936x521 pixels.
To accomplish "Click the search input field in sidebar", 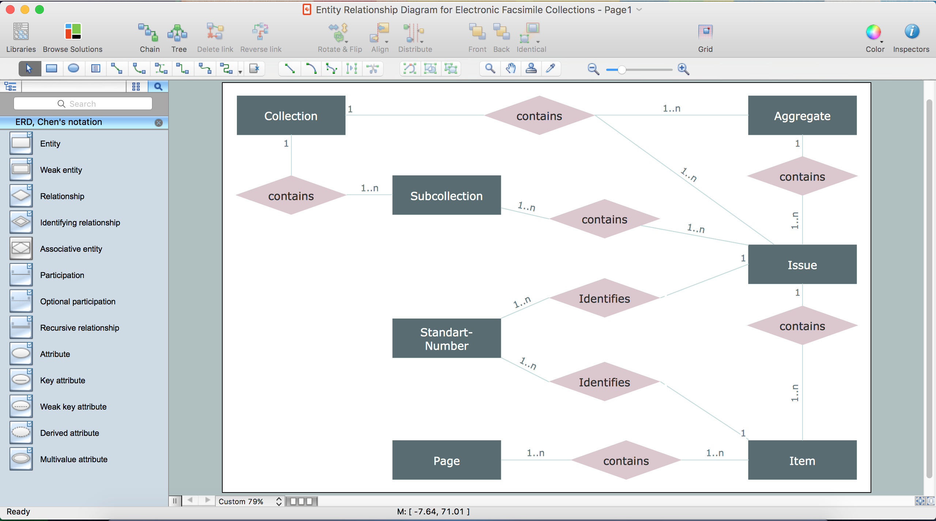I will (x=83, y=103).
